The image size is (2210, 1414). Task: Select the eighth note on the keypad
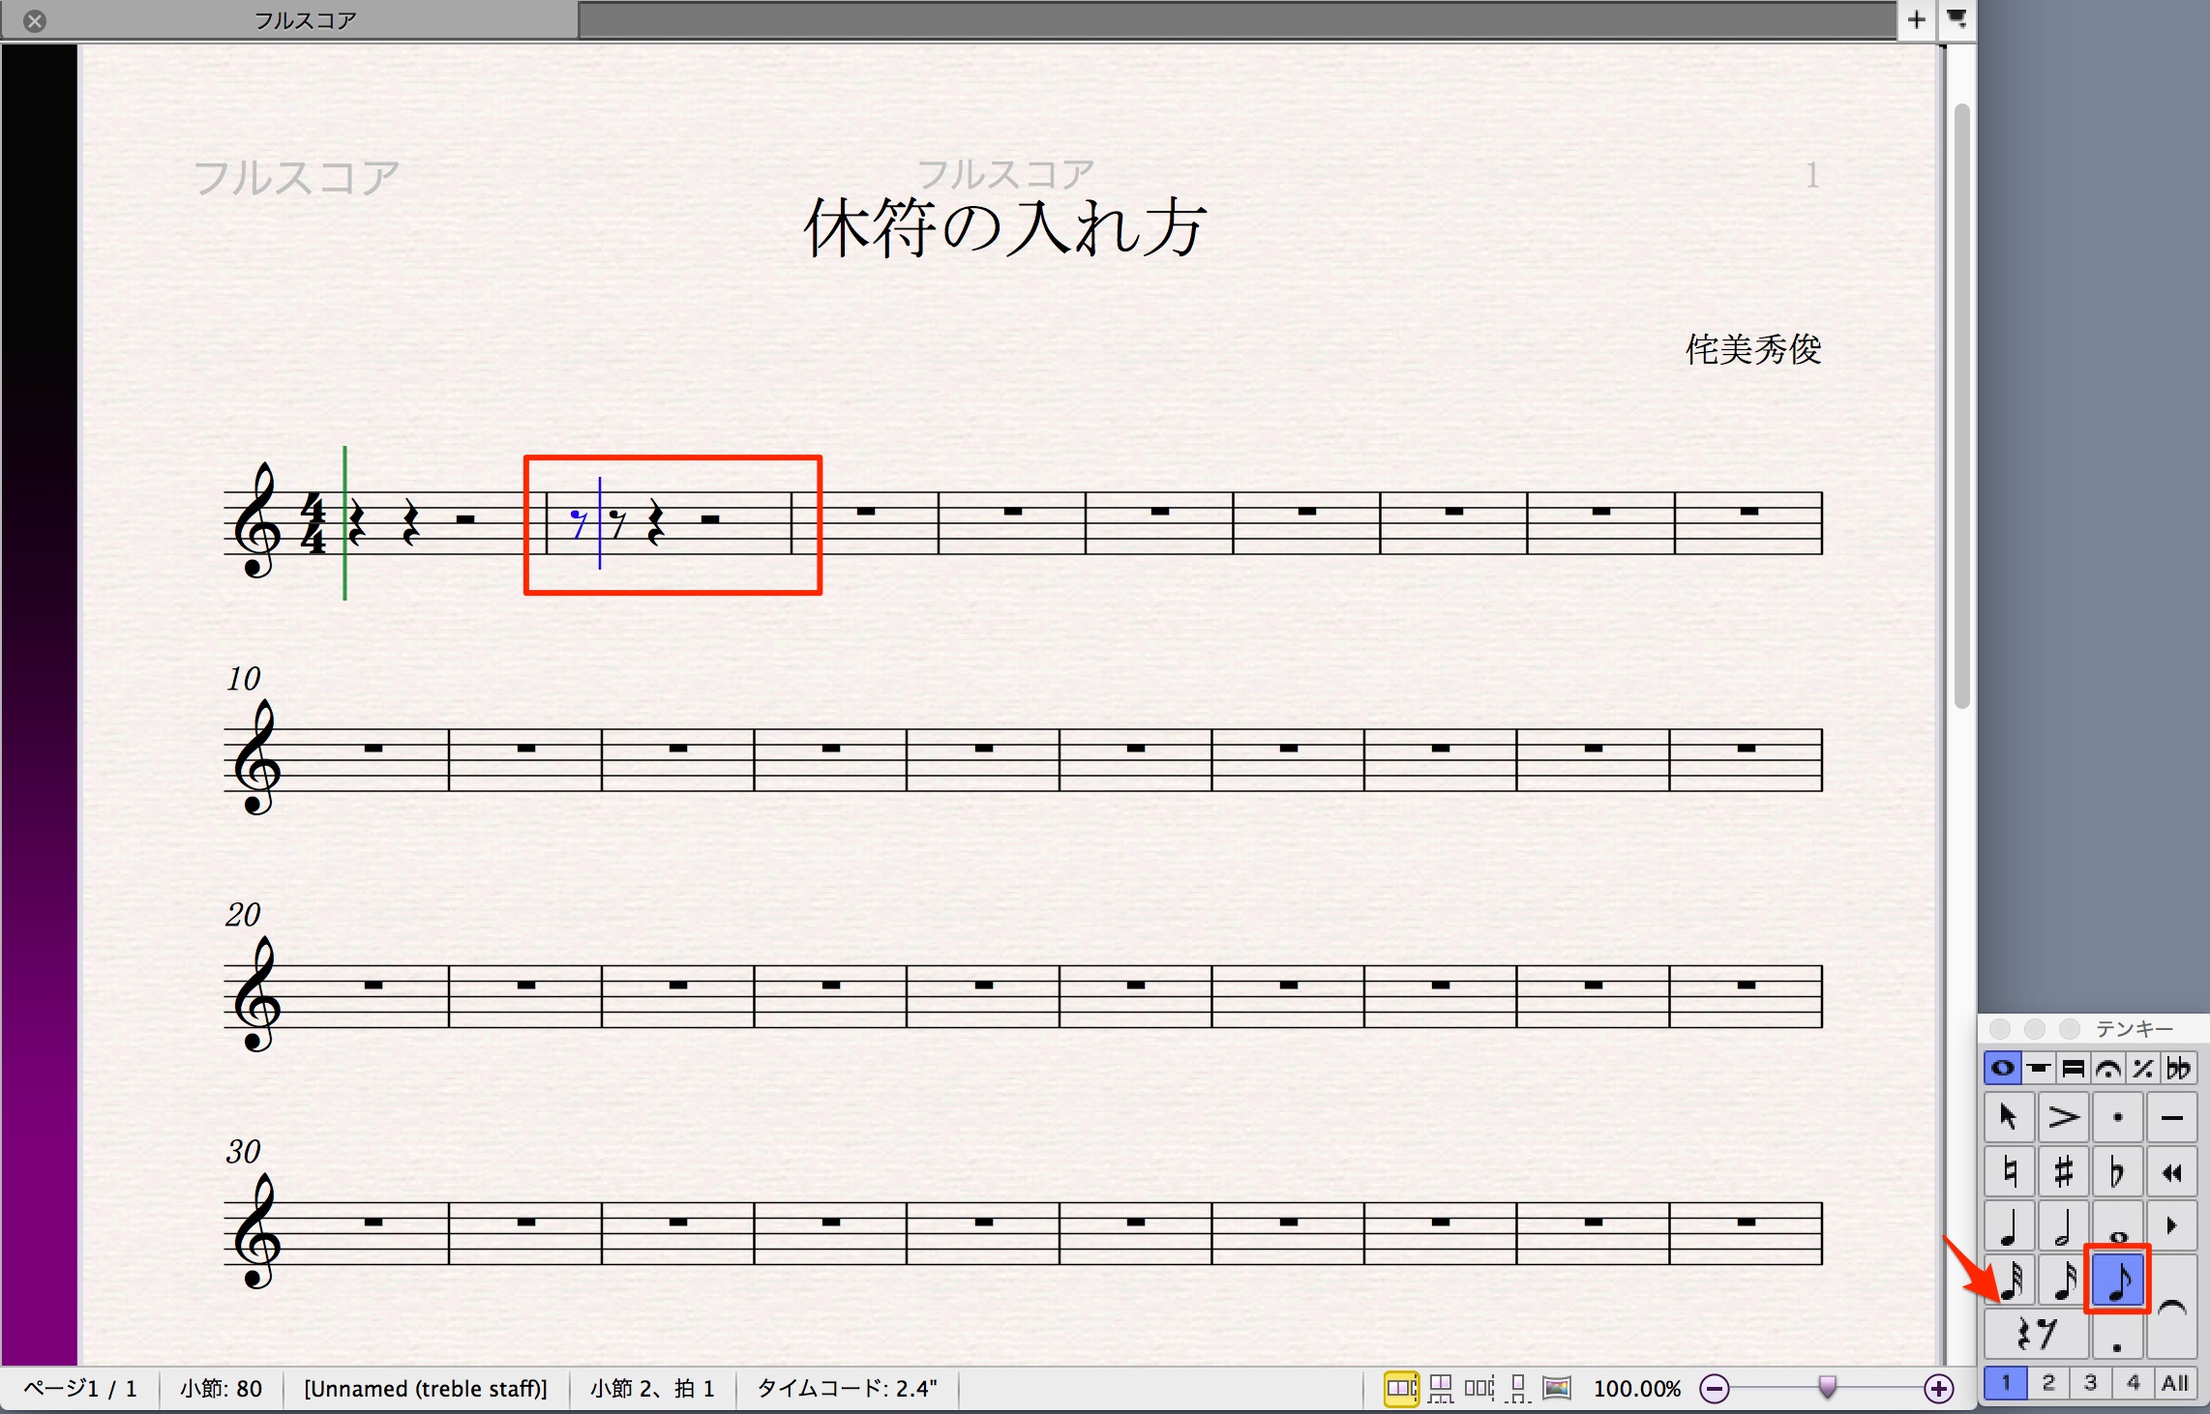click(2117, 1280)
